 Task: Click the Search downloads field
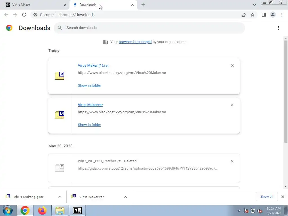(150, 28)
